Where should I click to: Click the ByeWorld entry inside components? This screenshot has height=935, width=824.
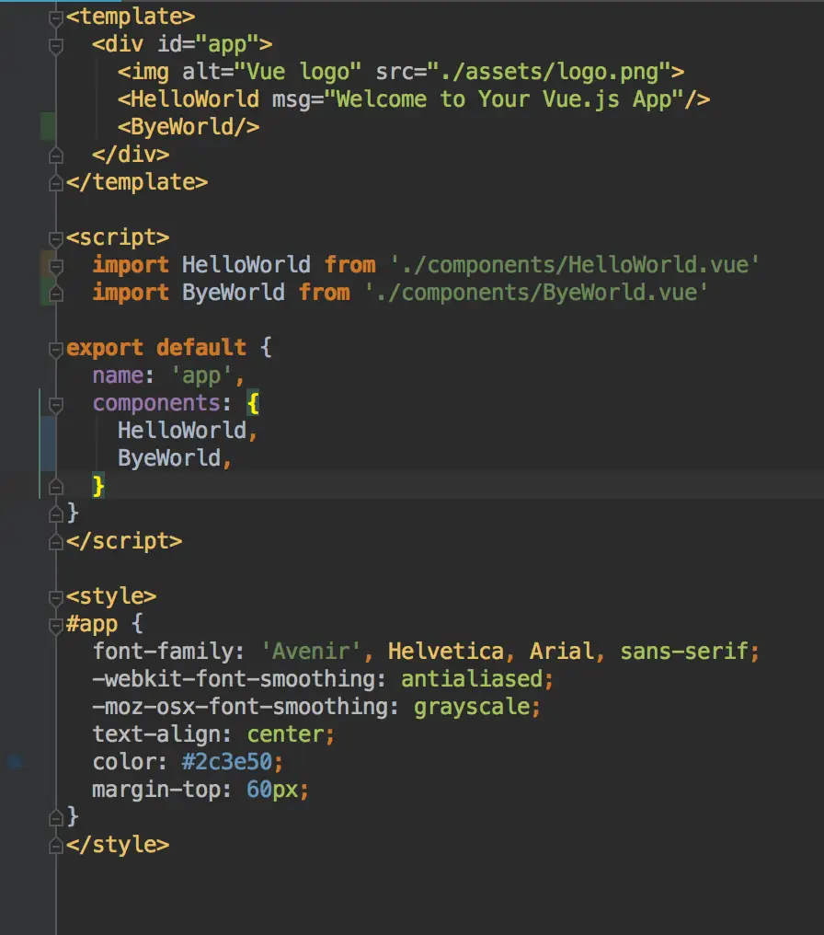tap(168, 458)
